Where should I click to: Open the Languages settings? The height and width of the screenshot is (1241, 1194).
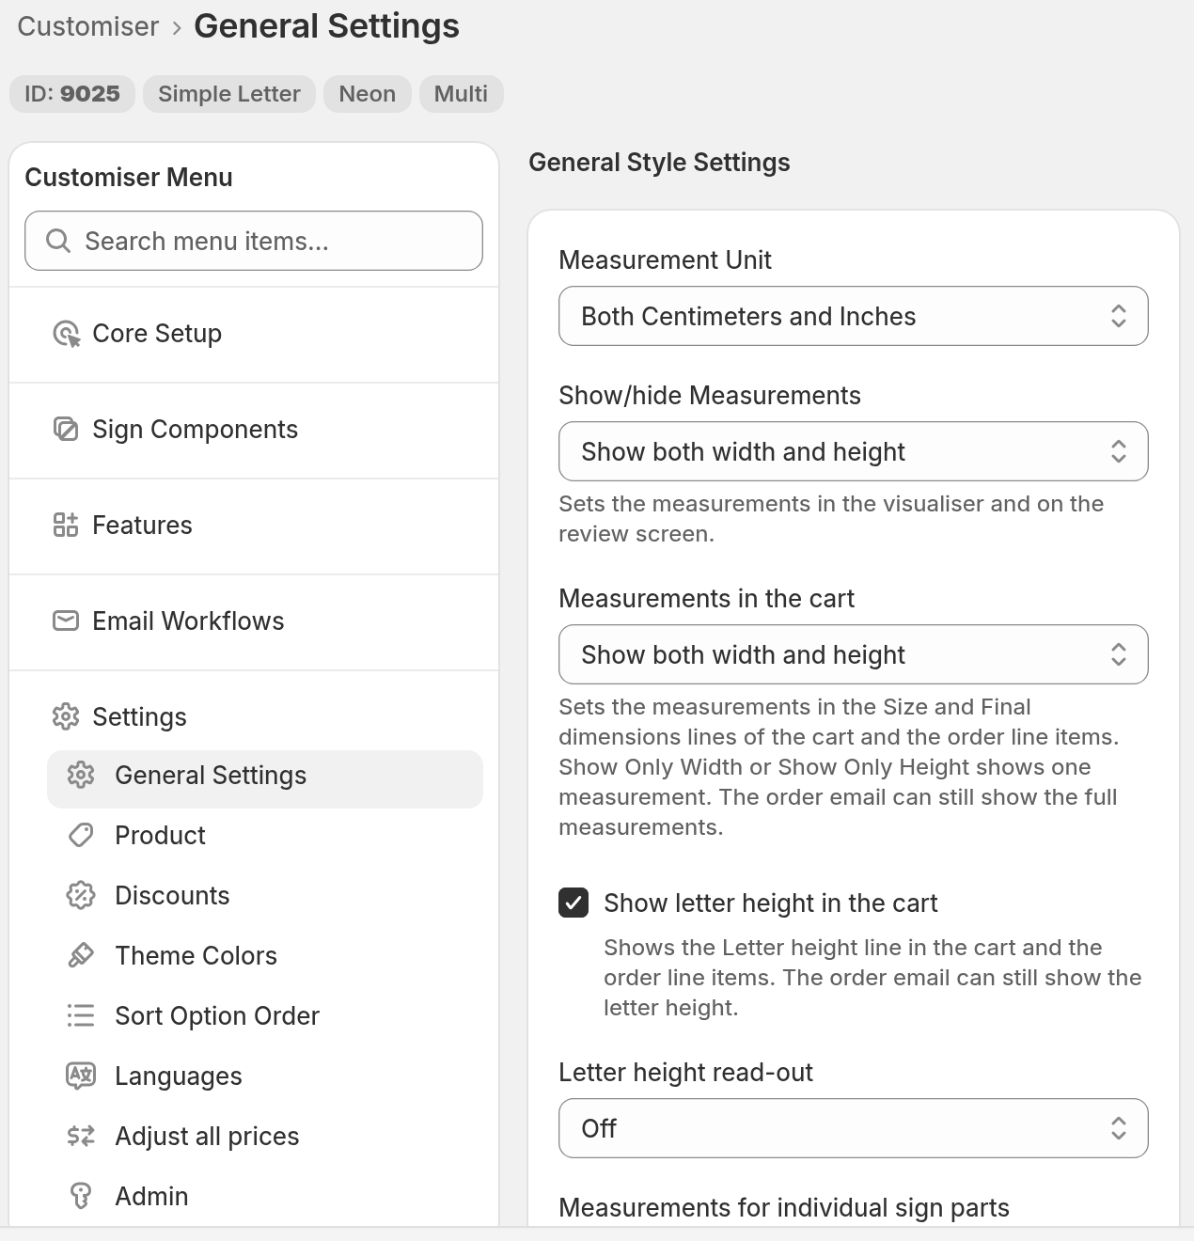click(x=265, y=1076)
